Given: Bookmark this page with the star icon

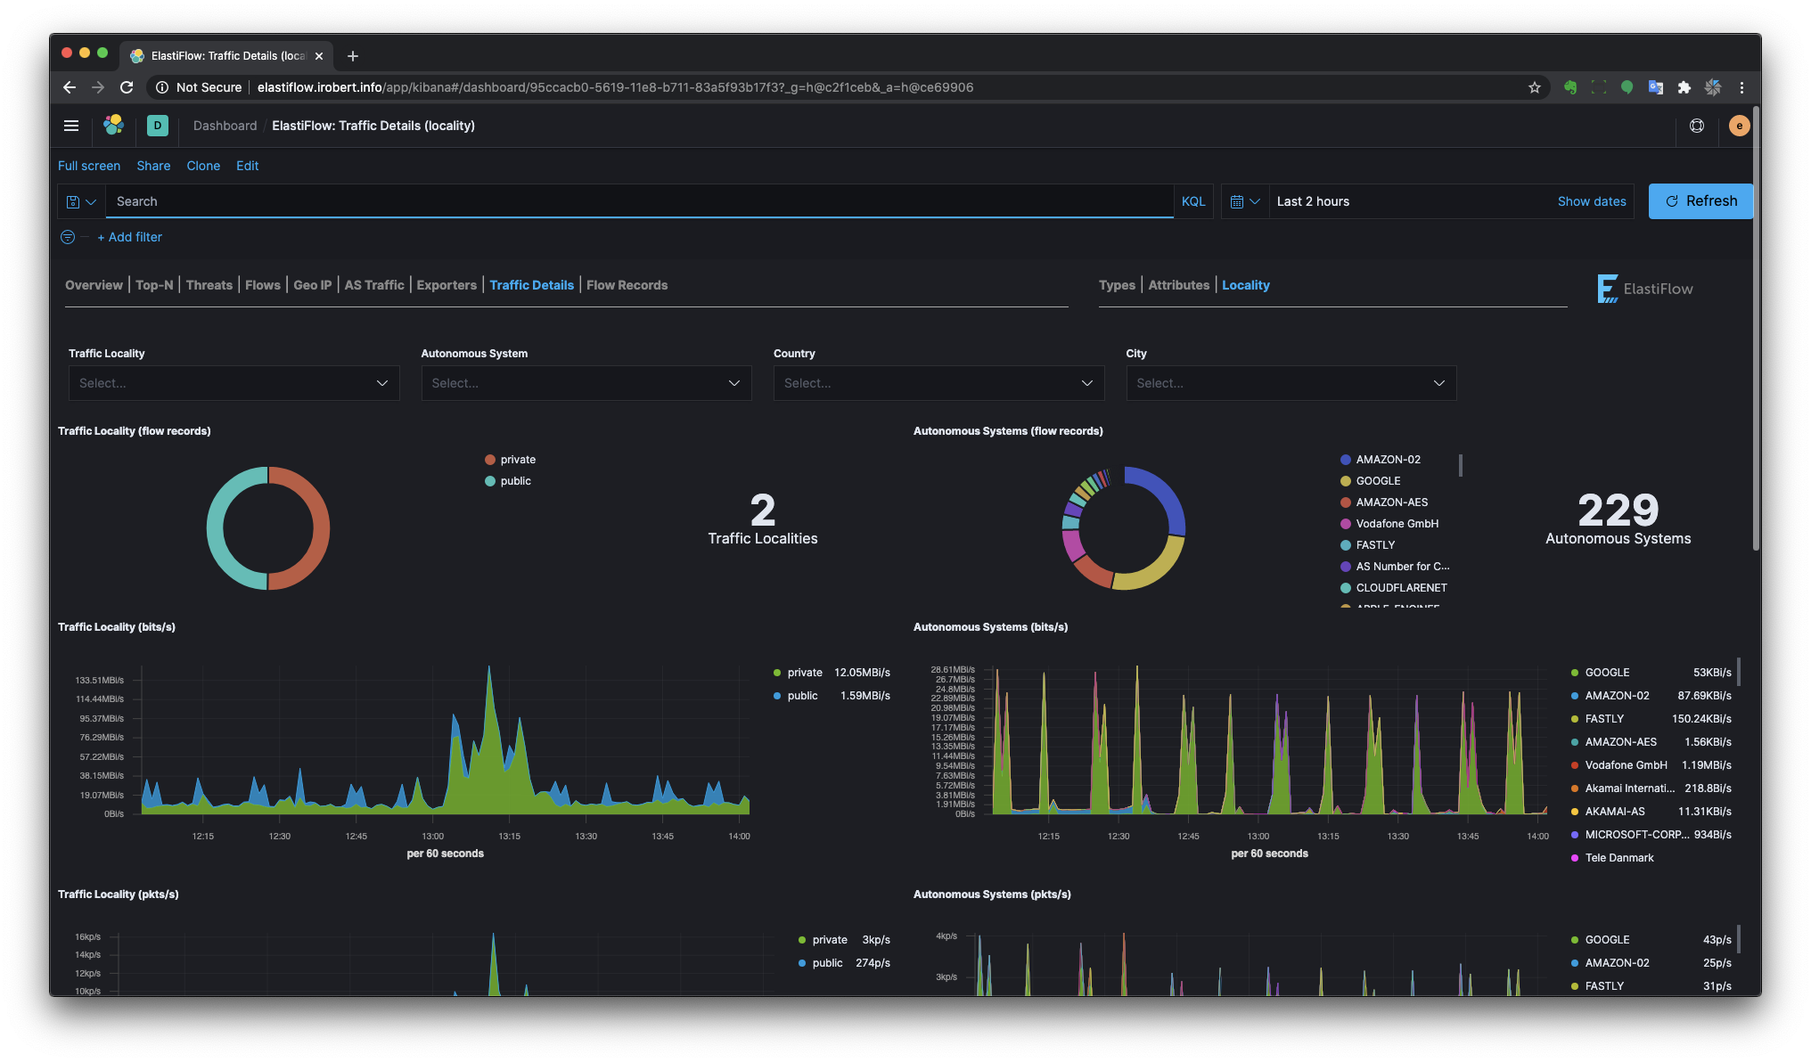Looking at the screenshot, I should tap(1535, 87).
